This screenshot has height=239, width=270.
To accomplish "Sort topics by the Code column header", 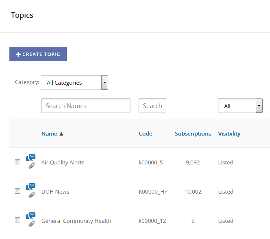I will pos(145,133).
